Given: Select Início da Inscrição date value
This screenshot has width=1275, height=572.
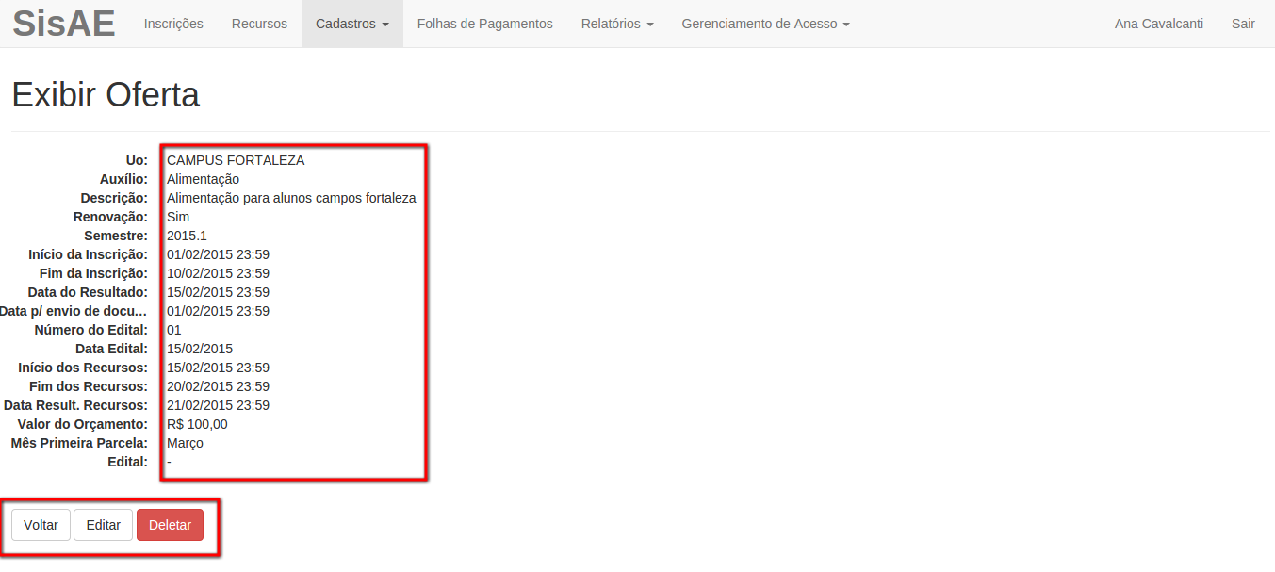Looking at the screenshot, I should 218,254.
